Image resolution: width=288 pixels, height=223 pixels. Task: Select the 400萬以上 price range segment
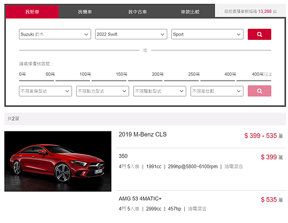pyautogui.click(x=254, y=81)
